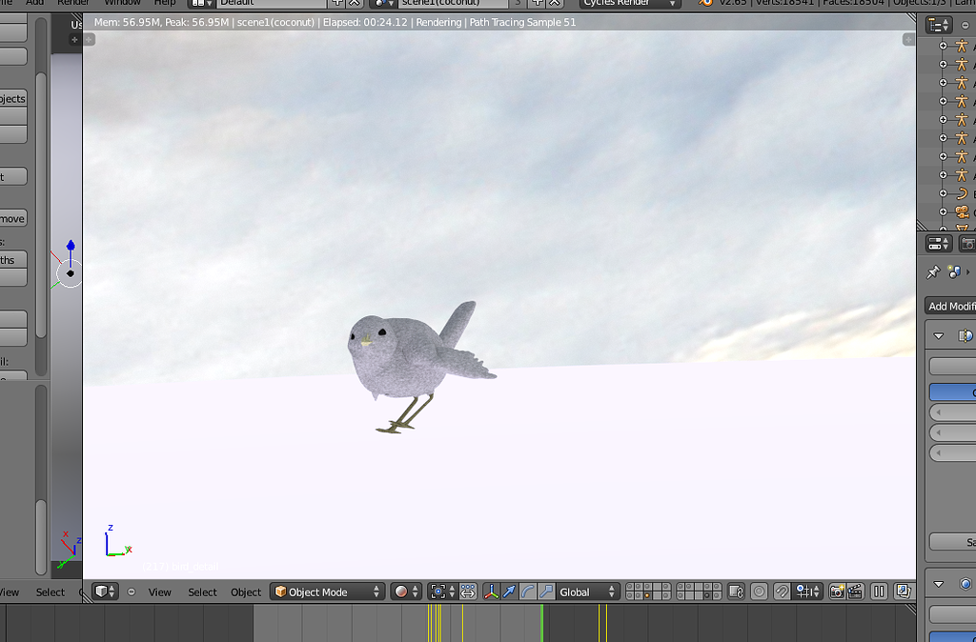976x642 pixels.
Task: Open the pivot point selector
Action: [442, 592]
